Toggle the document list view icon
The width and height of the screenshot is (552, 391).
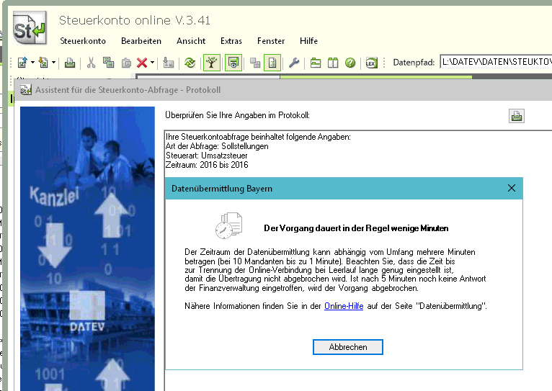pos(272,63)
